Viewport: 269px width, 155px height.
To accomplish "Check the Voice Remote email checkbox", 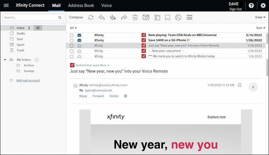I will 72,46.
